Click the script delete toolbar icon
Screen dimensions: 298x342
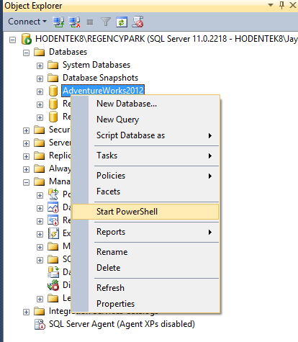137,22
